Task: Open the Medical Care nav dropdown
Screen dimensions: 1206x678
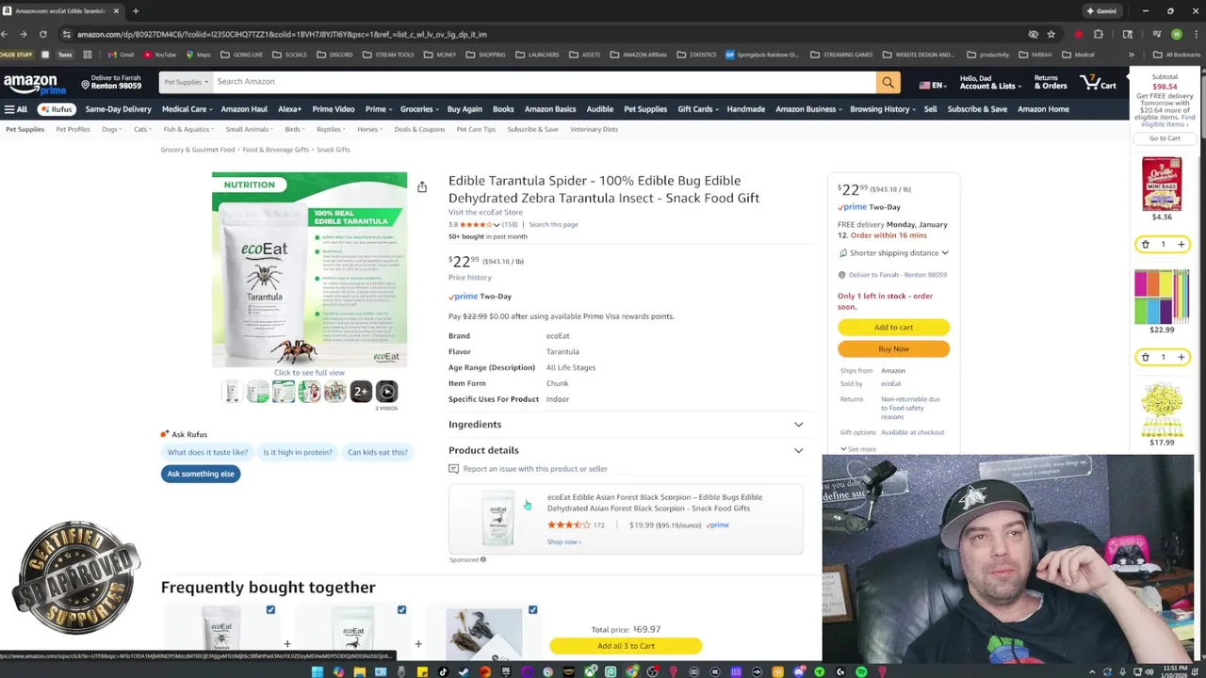Action: pyautogui.click(x=187, y=109)
